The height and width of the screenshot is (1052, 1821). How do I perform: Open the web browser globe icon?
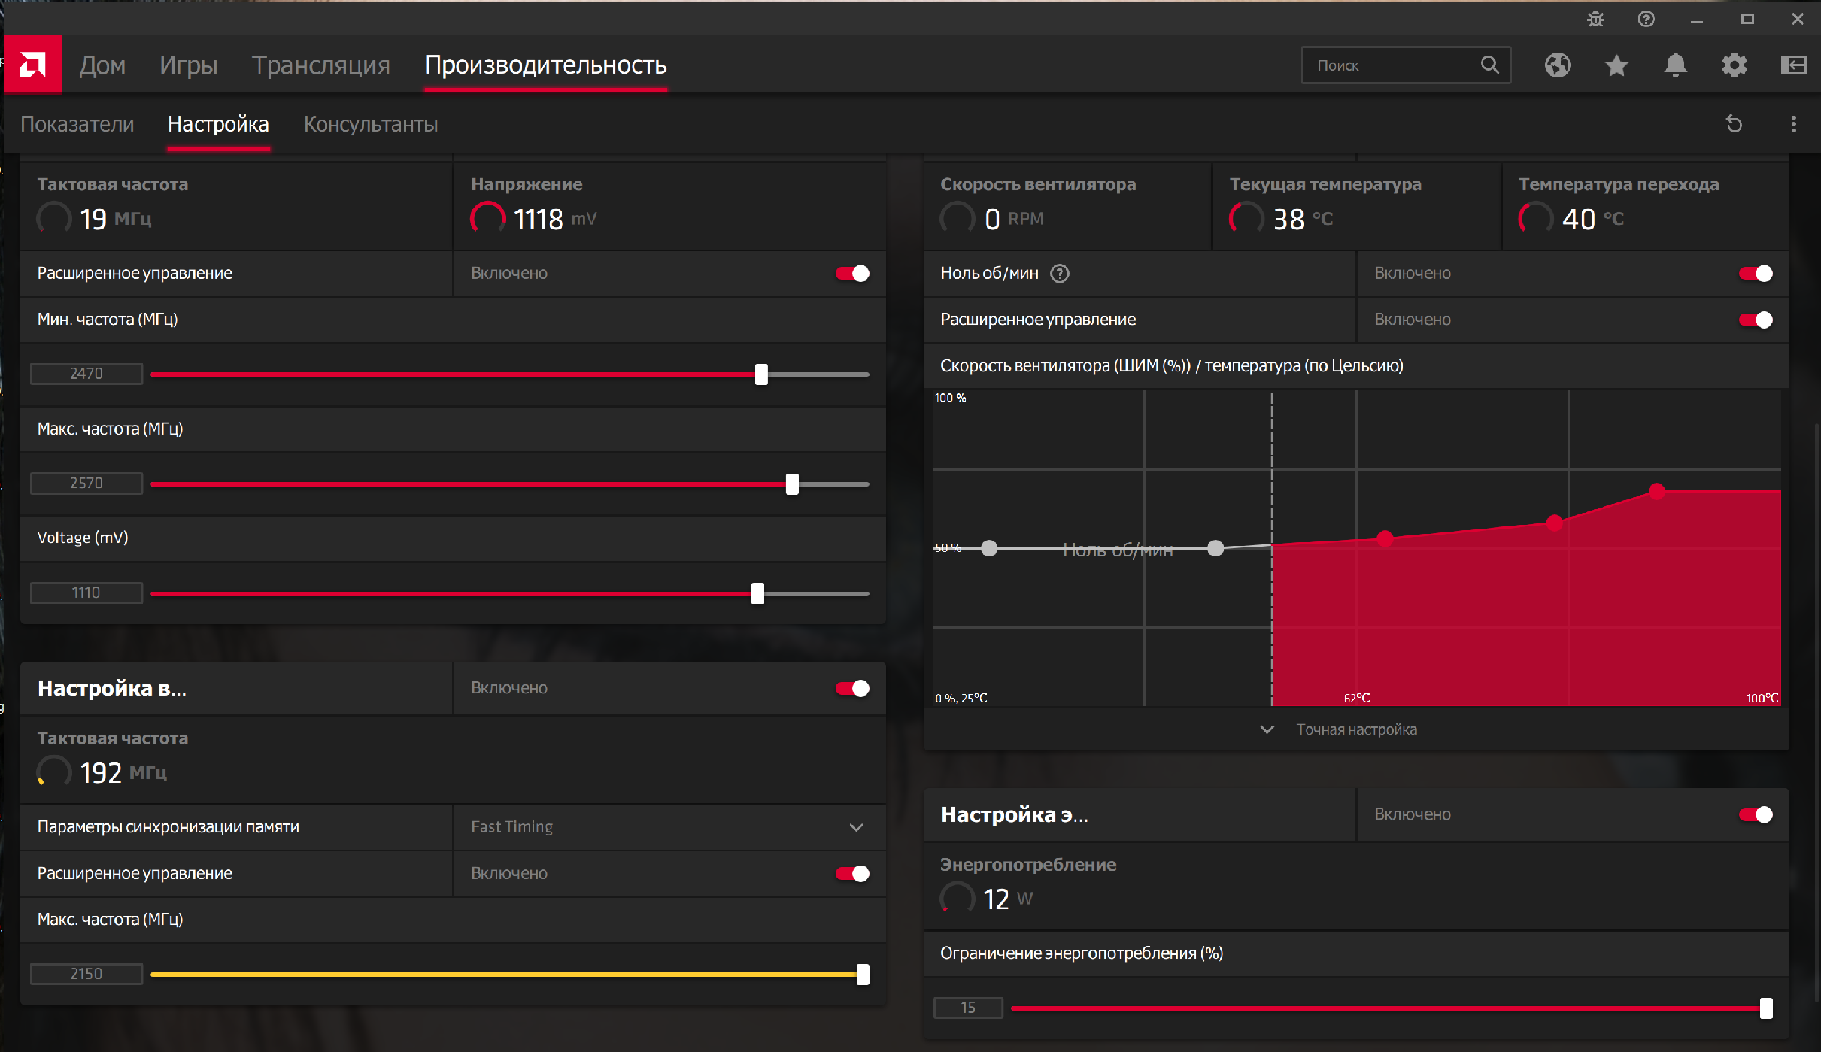coord(1557,65)
